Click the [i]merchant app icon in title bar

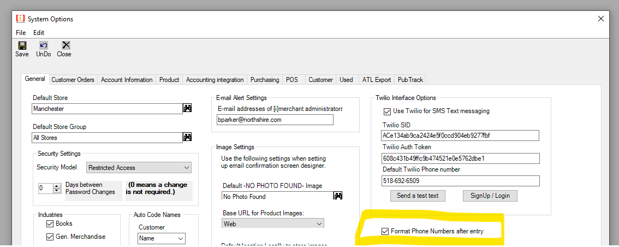pos(20,19)
